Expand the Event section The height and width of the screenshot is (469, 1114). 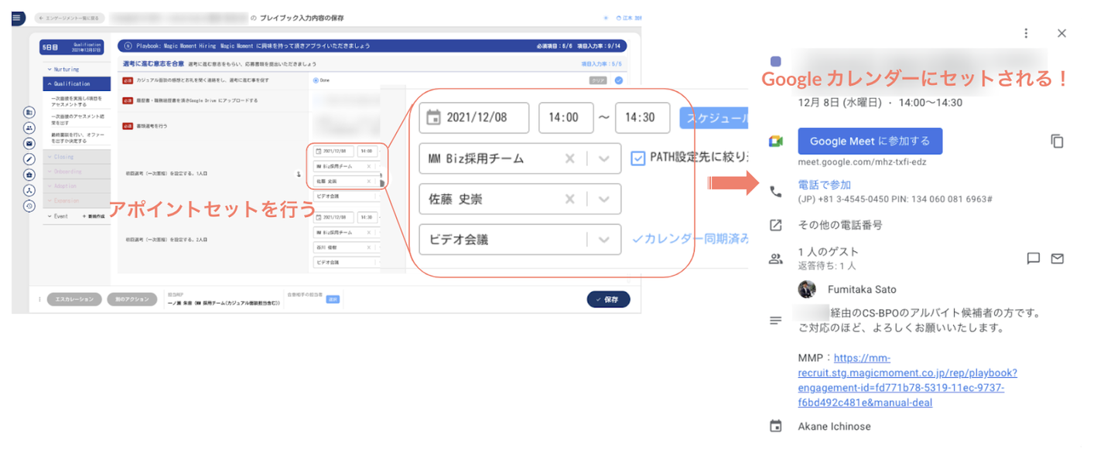(60, 216)
